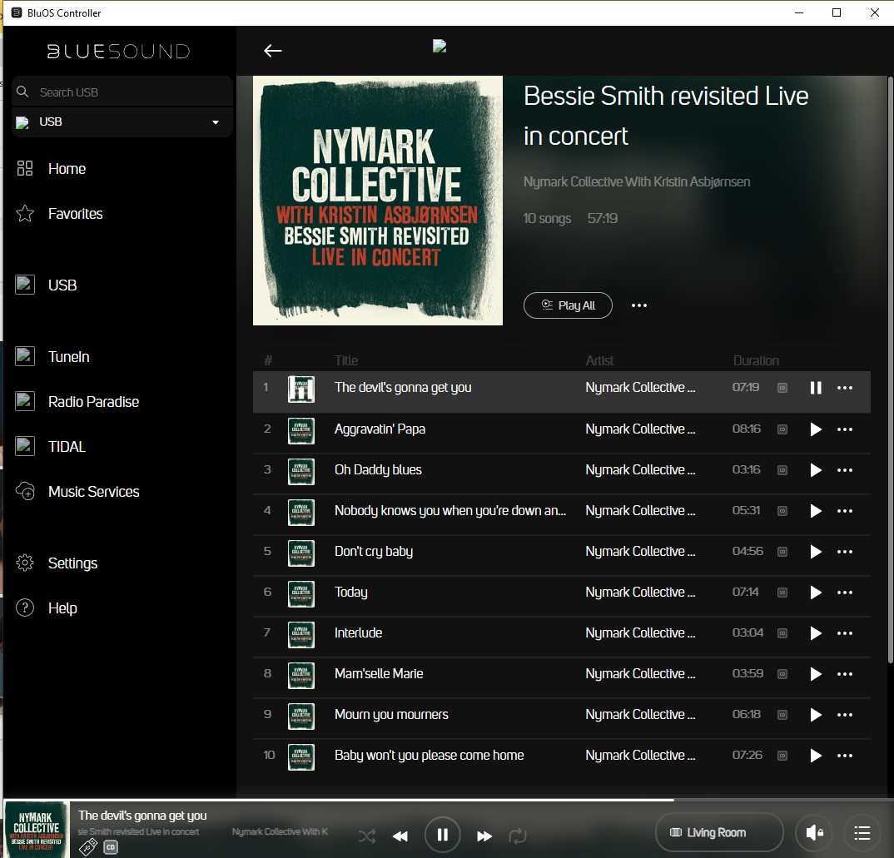Play track Mourn you mourners
Viewport: 894px width, 858px height.
pos(816,715)
